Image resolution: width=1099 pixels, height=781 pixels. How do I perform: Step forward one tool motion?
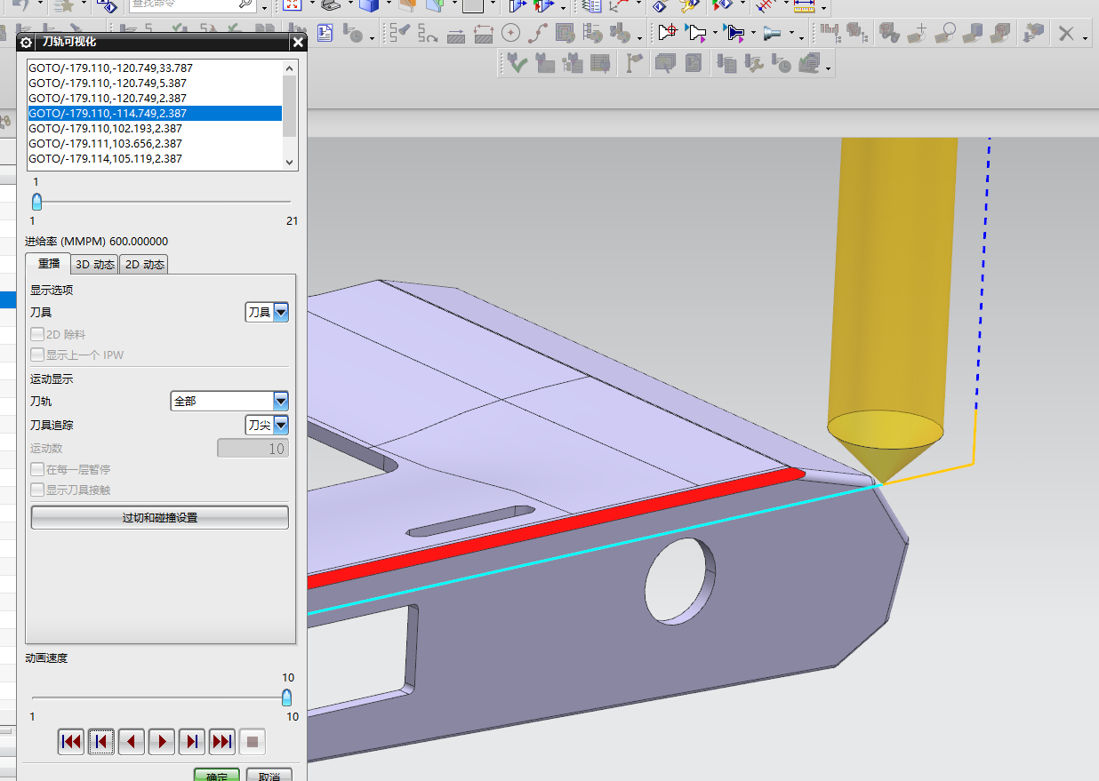tap(191, 741)
